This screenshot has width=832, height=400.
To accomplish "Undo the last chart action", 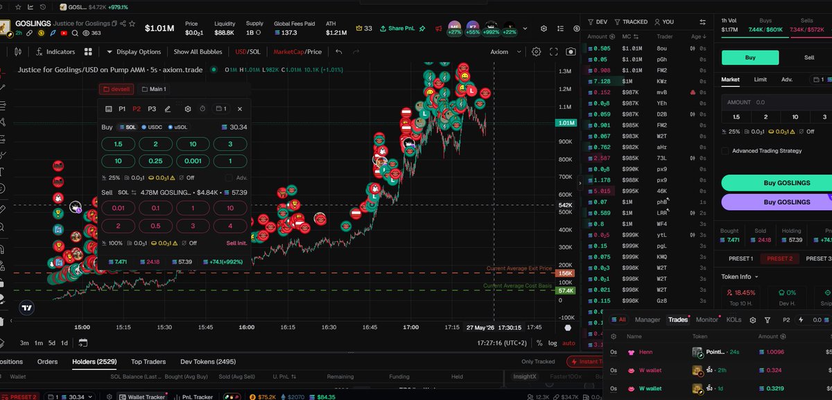I will tap(339, 52).
